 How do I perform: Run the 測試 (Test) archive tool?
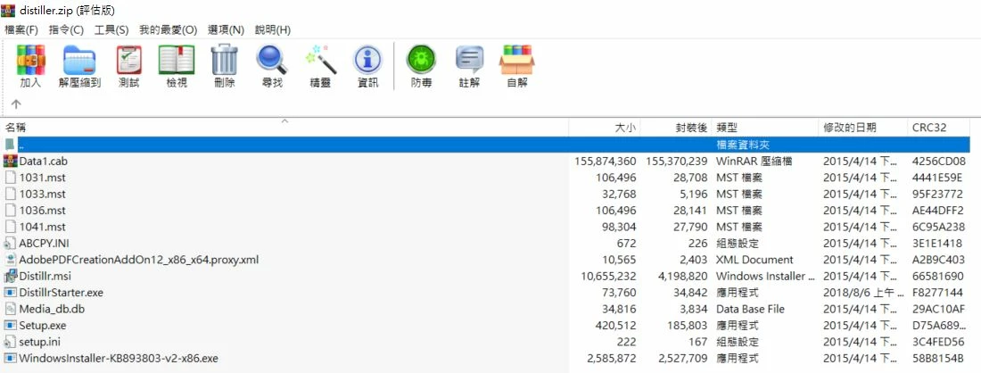[x=129, y=60]
